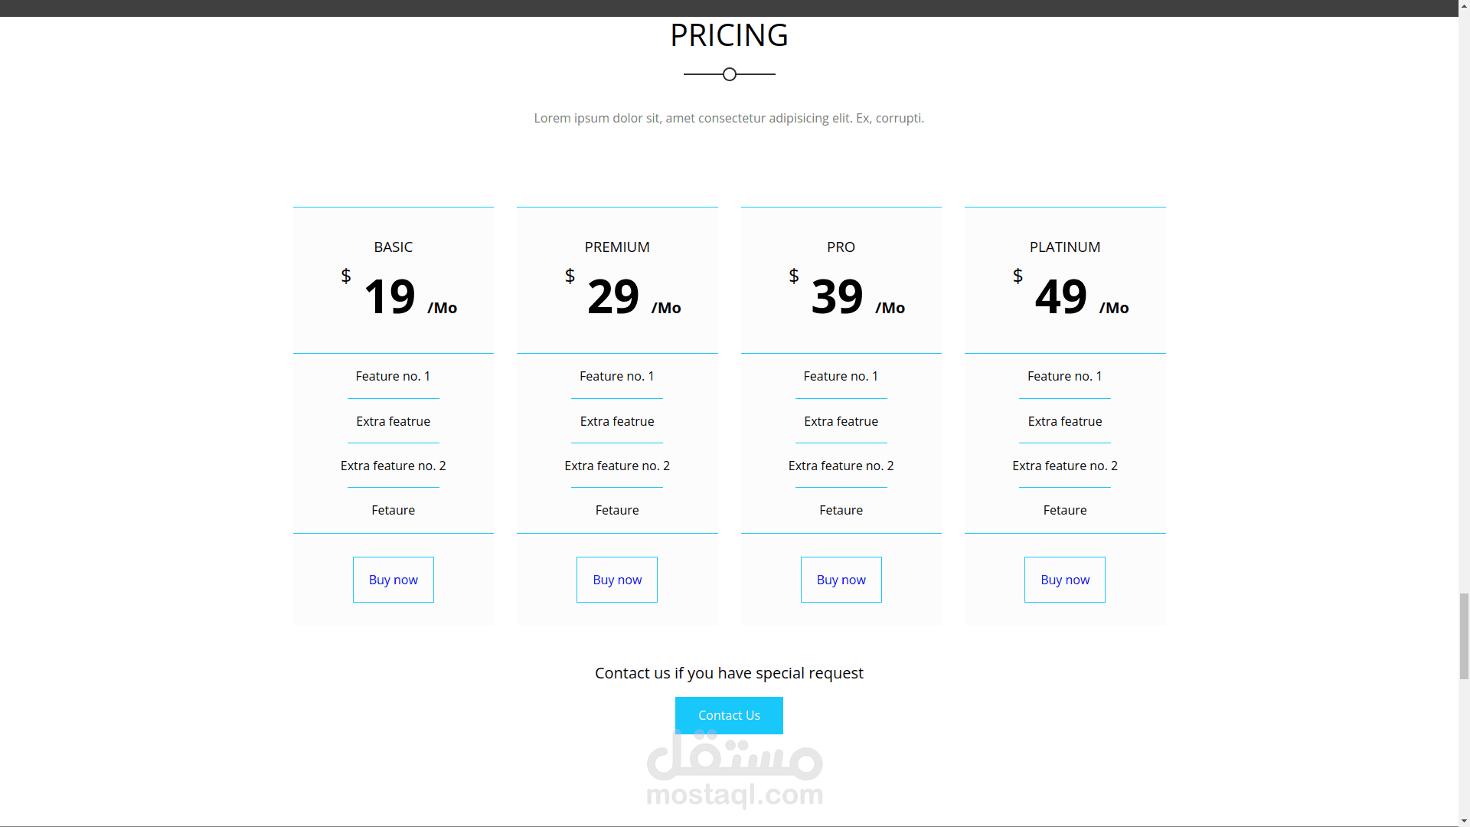Click the 19 price on the Basic plan
This screenshot has height=827, width=1470.
390,296
